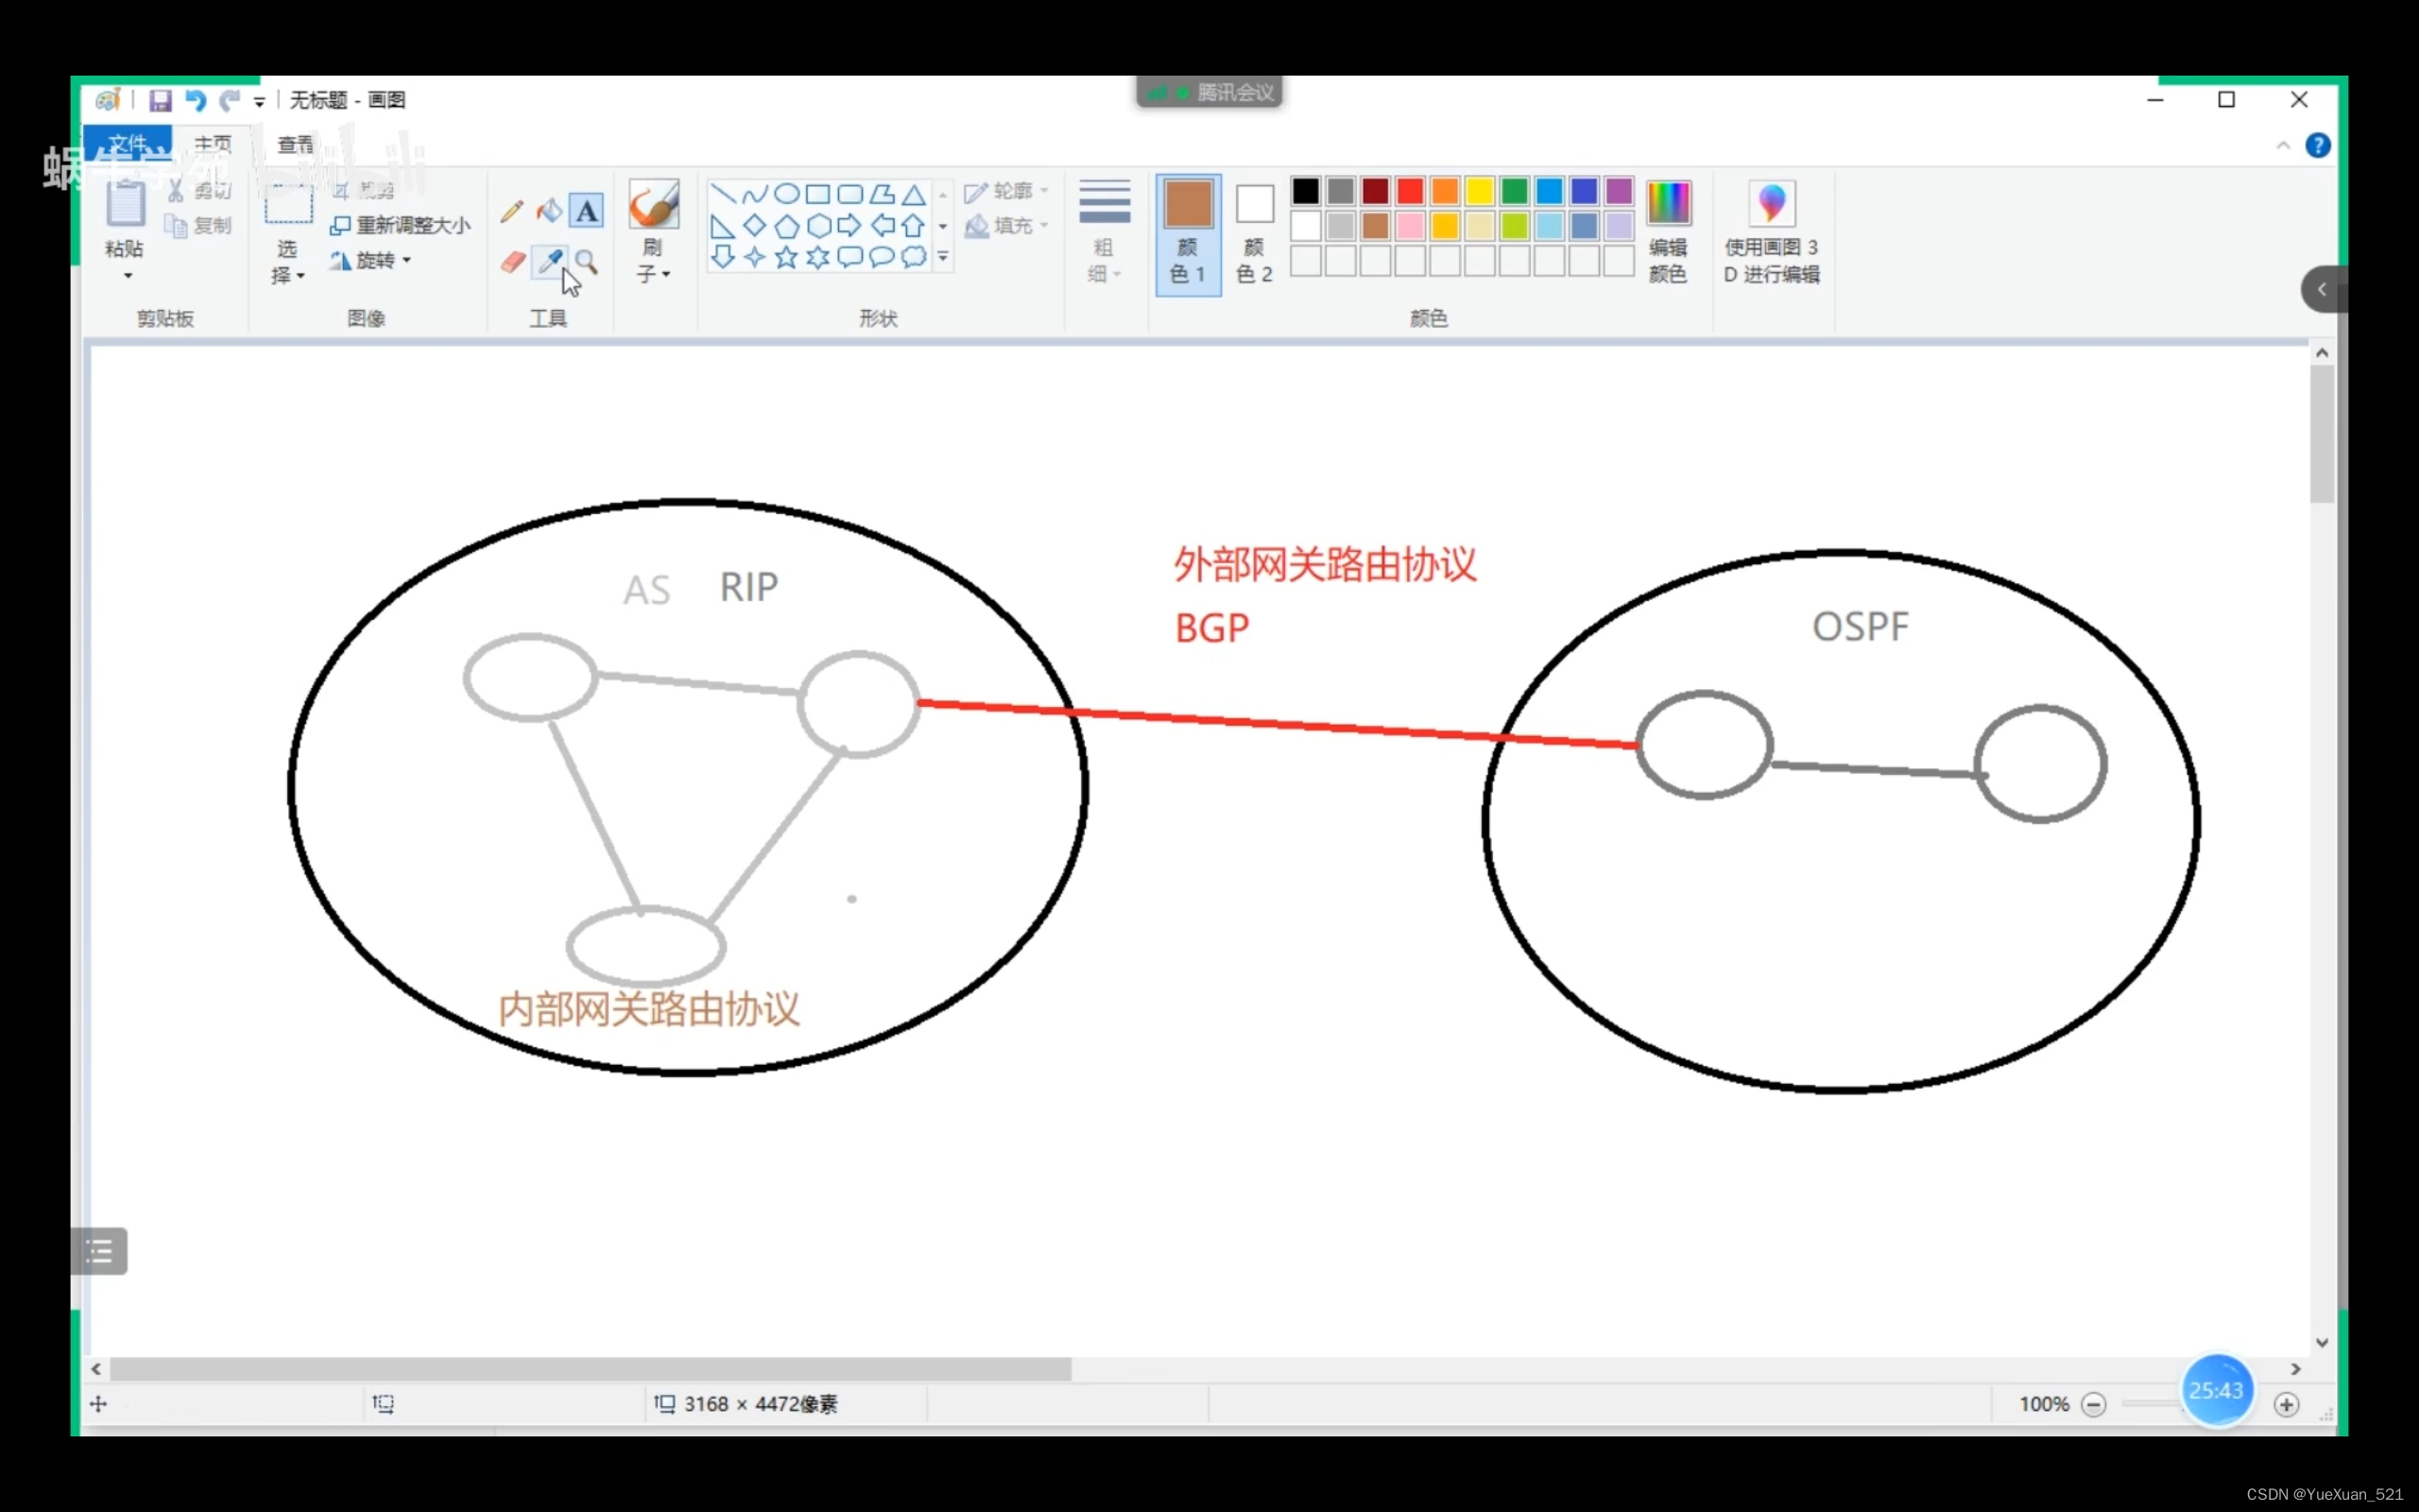Choose the Down arrow shape
The image size is (2419, 1512).
pyautogui.click(x=723, y=258)
